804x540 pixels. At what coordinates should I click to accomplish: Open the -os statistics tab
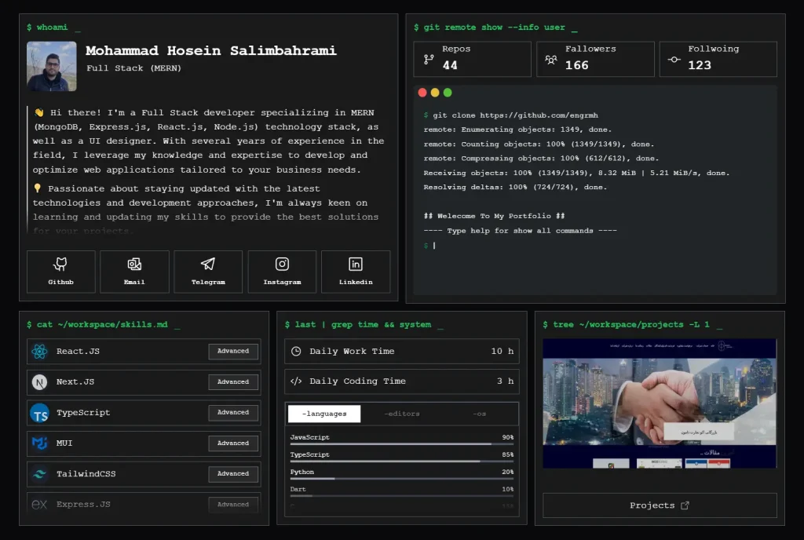[x=481, y=413]
